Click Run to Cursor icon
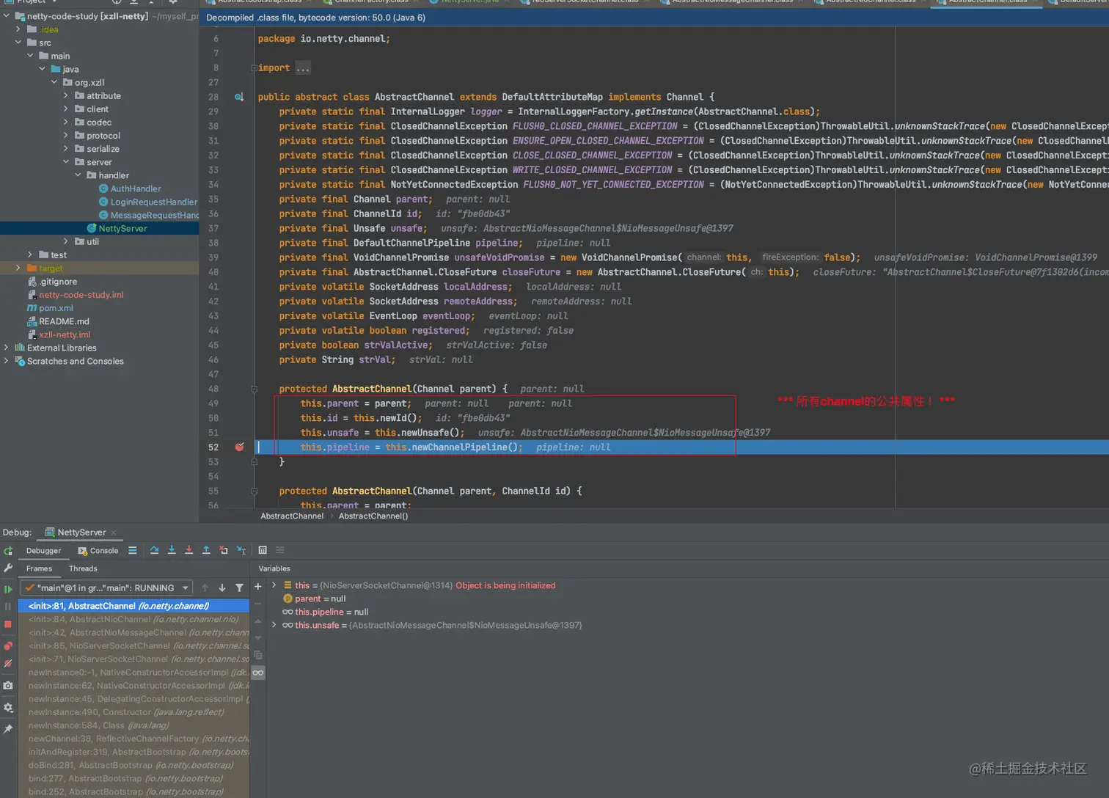Image resolution: width=1109 pixels, height=798 pixels. coord(241,550)
